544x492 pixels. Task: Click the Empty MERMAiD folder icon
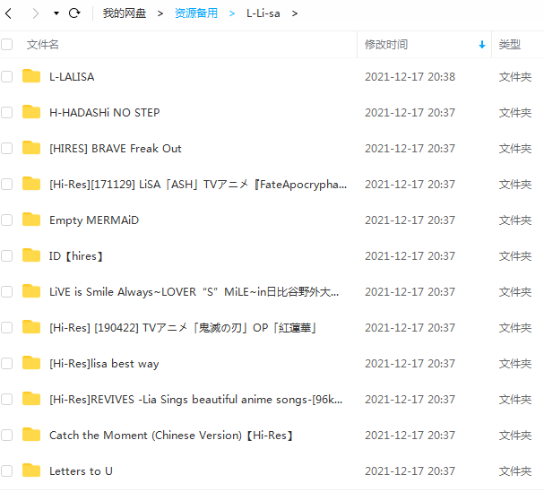tap(31, 220)
